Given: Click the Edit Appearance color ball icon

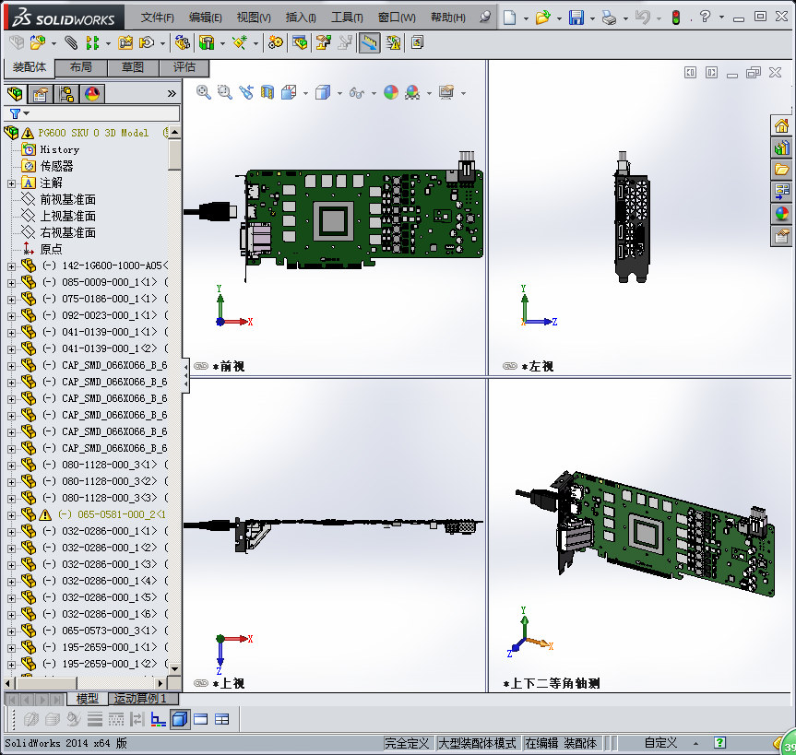Looking at the screenshot, I should (391, 92).
